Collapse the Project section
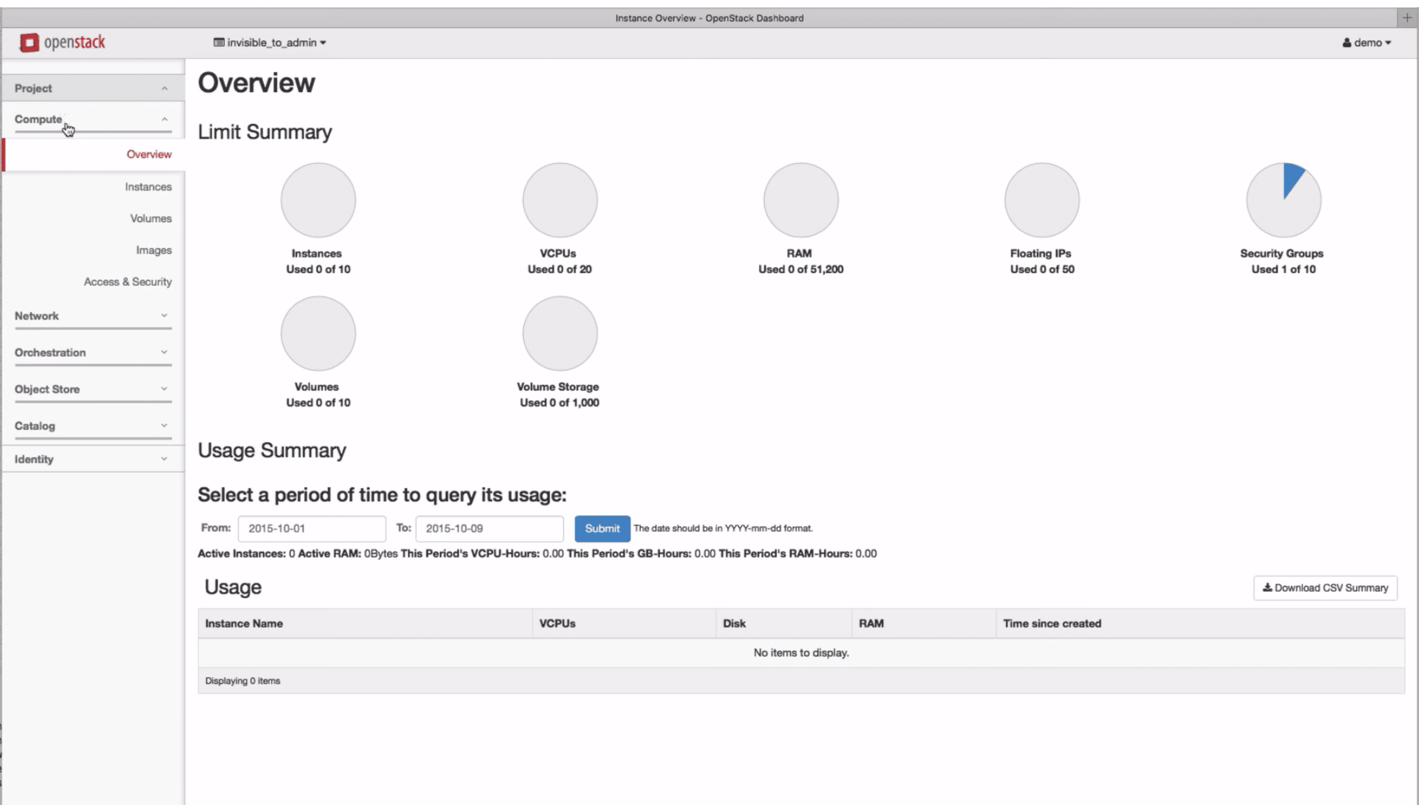Viewport: 1419px width, 805px height. (93, 88)
